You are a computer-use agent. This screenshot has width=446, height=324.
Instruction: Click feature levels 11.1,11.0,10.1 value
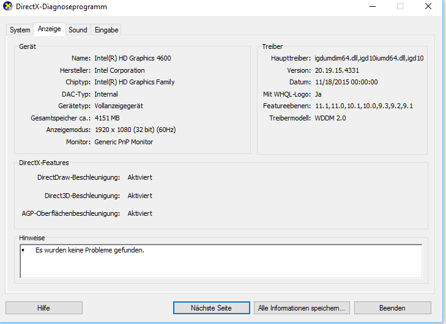point(364,106)
